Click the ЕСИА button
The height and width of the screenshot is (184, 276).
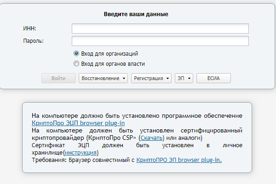213,78
